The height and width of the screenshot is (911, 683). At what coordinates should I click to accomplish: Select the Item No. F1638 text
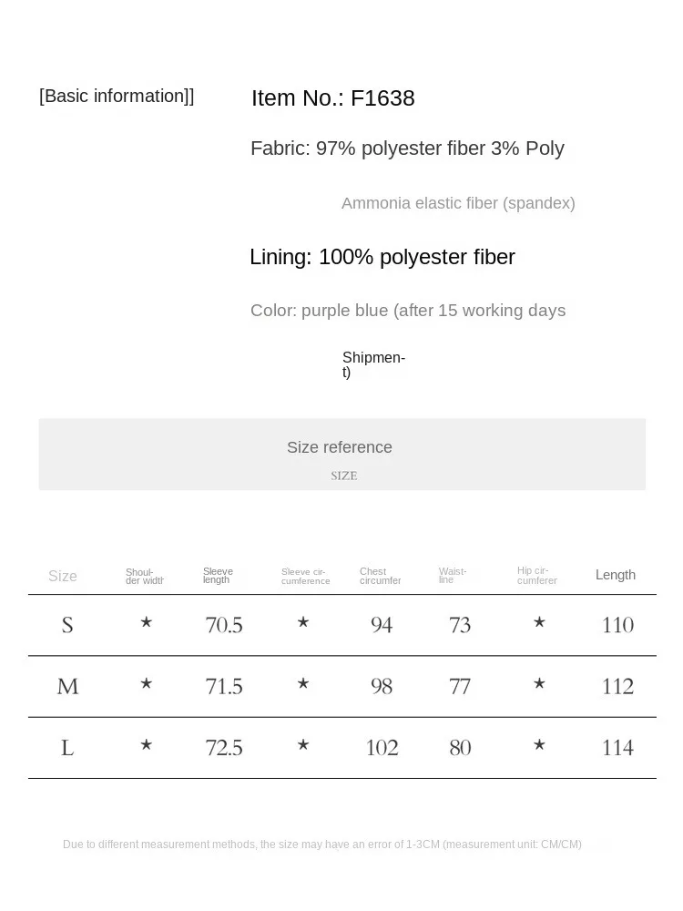(332, 98)
